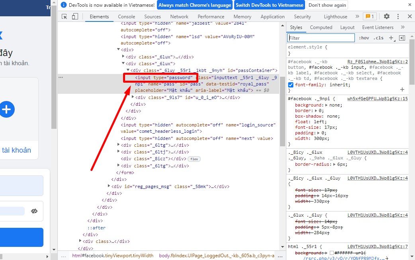The width and height of the screenshot is (415, 260).
Task: Open the Network tab
Action: pos(179,16)
